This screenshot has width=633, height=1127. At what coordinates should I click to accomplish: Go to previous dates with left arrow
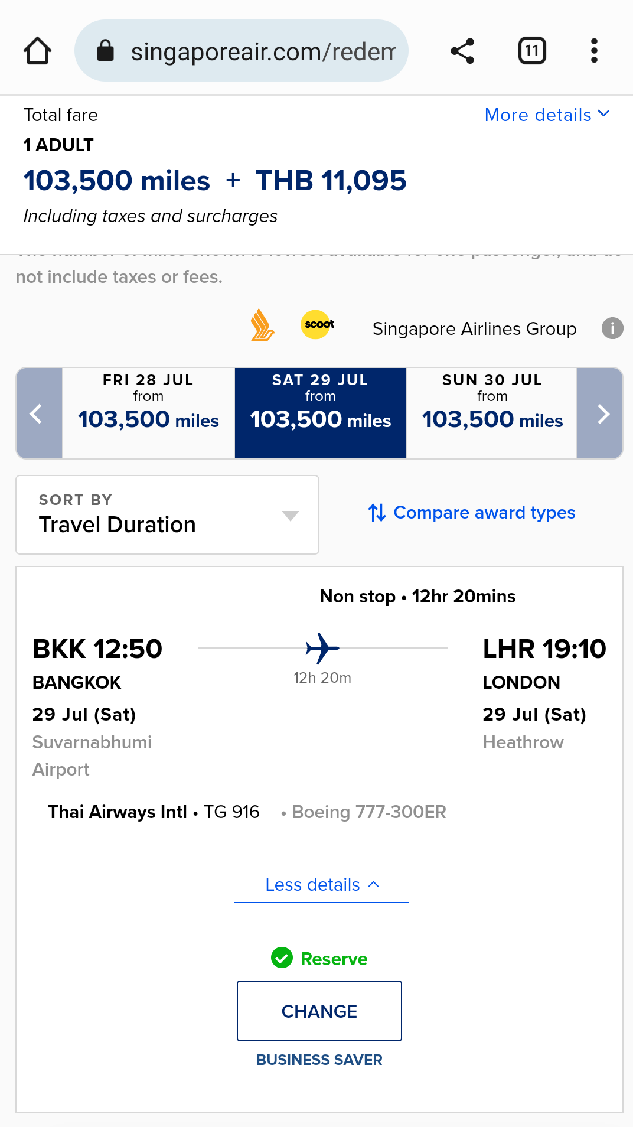40,413
